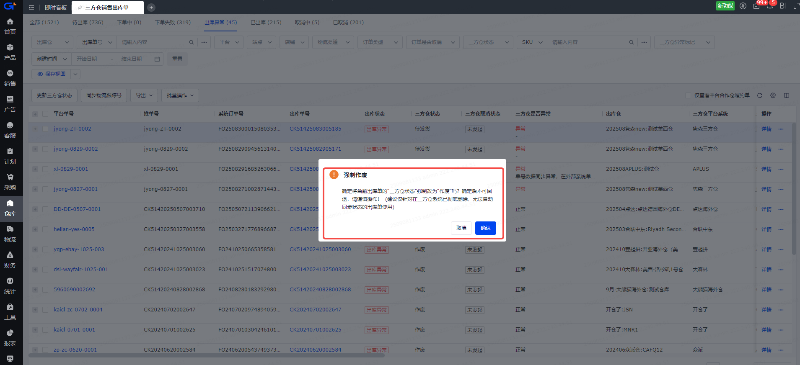Check the jyong-0827-0001 row checkbox

[x=45, y=189]
